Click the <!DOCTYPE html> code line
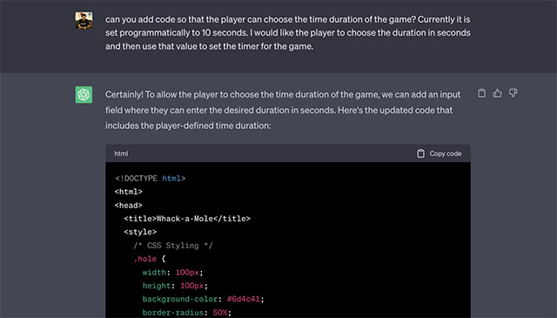The image size is (557, 318). pyautogui.click(x=150, y=179)
